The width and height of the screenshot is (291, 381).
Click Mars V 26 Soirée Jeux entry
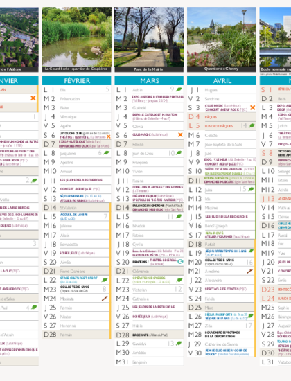click(x=150, y=317)
